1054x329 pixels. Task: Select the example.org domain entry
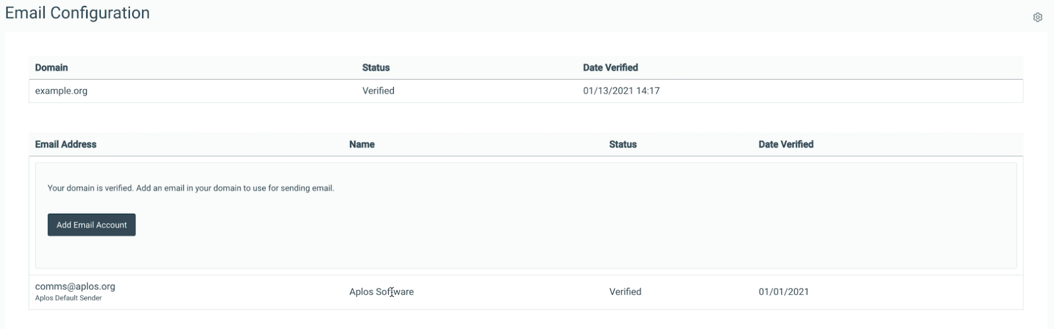tap(61, 91)
